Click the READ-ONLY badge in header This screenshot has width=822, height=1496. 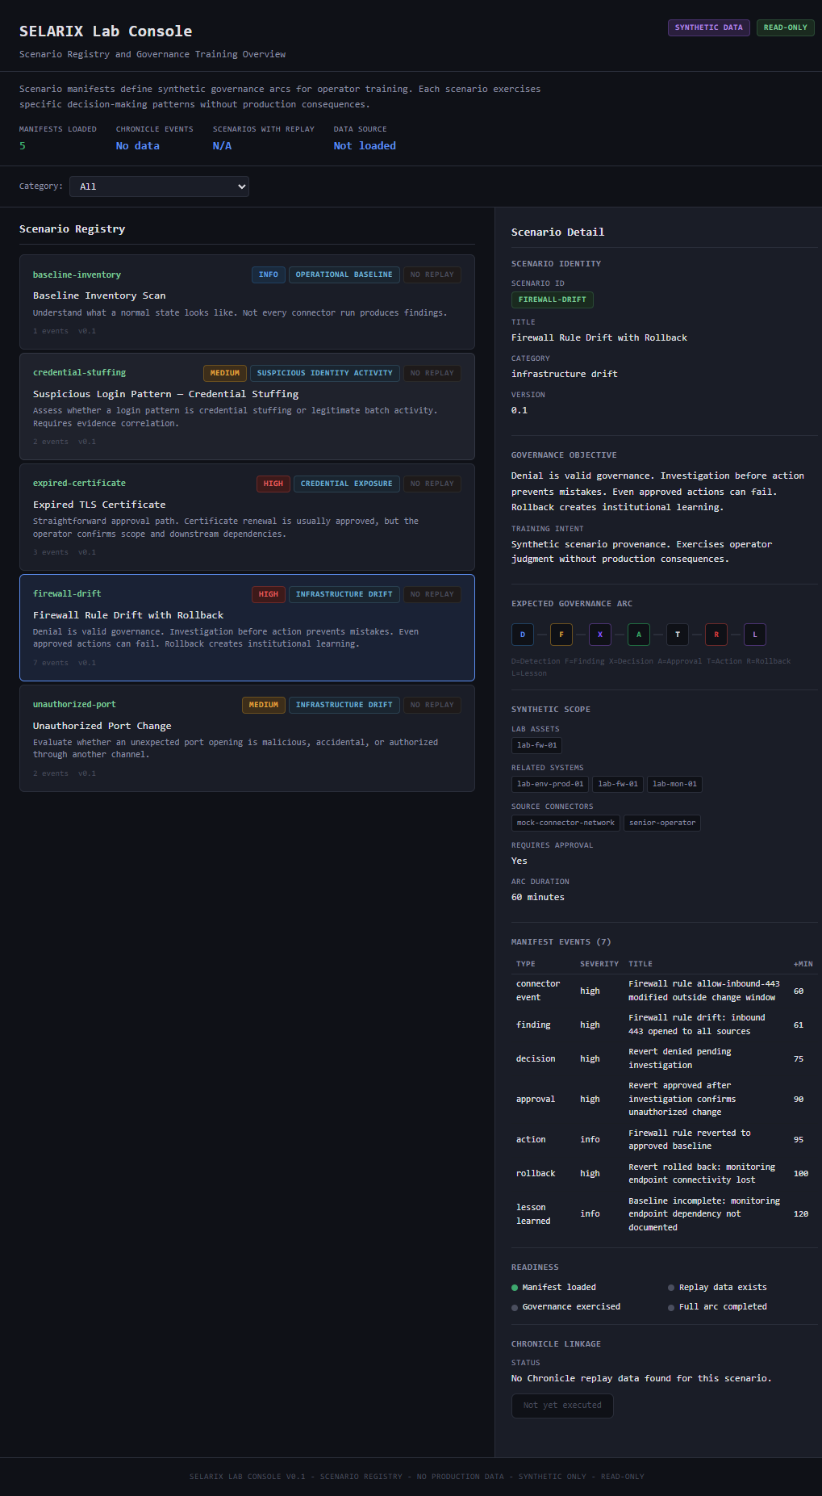786,27
